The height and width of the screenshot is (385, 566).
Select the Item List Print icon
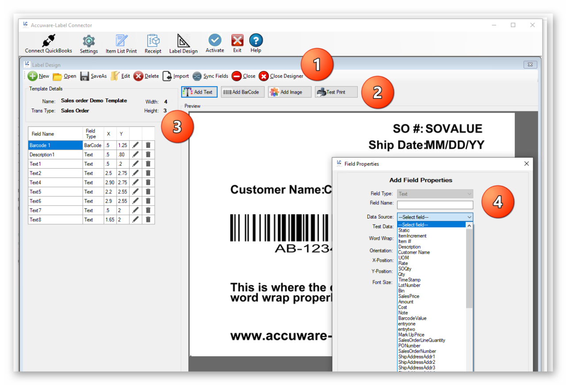click(121, 43)
